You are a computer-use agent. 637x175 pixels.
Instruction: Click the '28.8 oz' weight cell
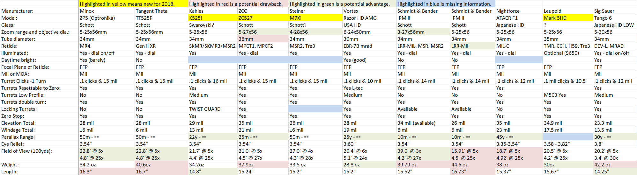369,165
